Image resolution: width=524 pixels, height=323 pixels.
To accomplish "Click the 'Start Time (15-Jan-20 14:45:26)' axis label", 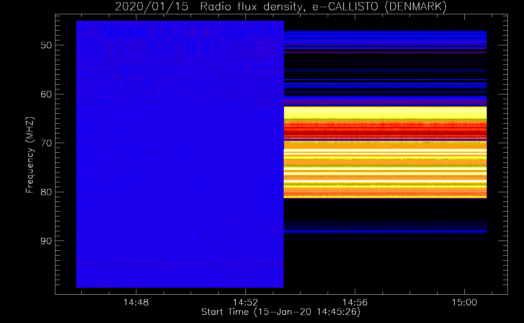I will click(281, 312).
